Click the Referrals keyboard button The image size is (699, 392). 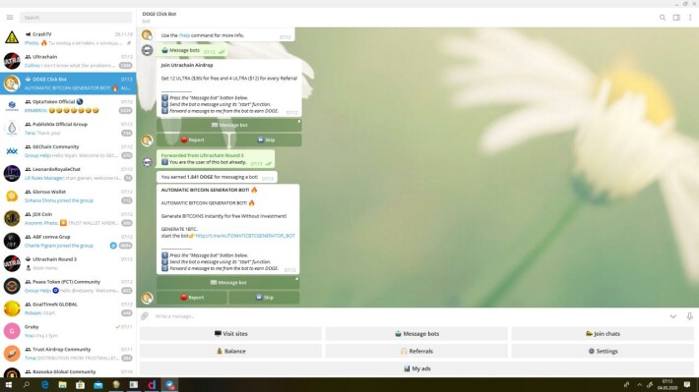[416, 351]
